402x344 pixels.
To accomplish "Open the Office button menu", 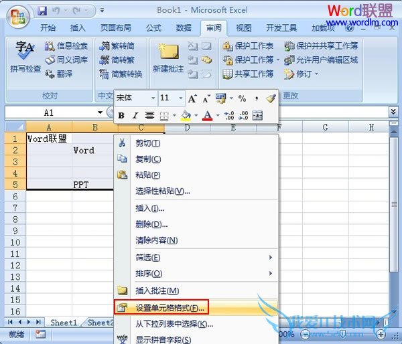I will [x=18, y=17].
